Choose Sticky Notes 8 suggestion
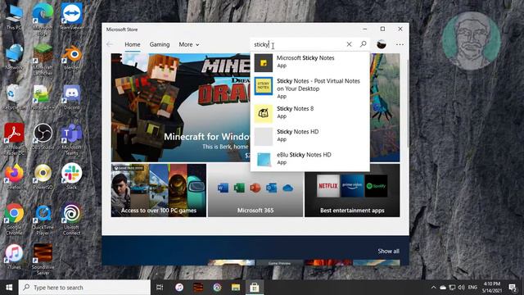524x295 pixels. click(309, 113)
